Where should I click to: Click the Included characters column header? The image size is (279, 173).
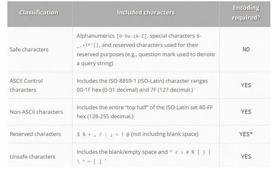click(x=146, y=12)
